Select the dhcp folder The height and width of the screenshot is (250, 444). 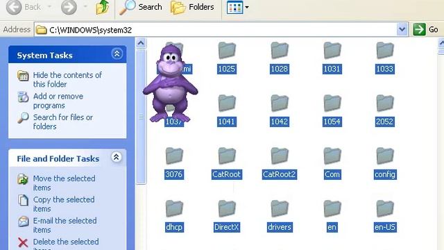coord(174,216)
